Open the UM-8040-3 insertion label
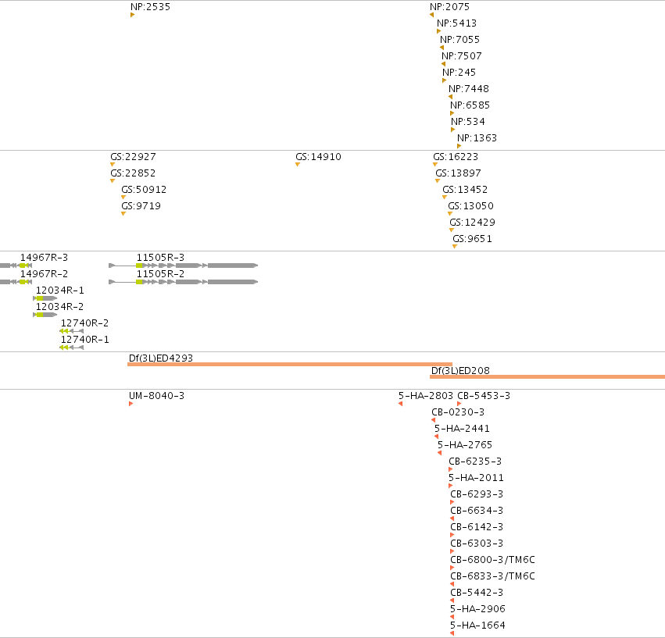 156,396
